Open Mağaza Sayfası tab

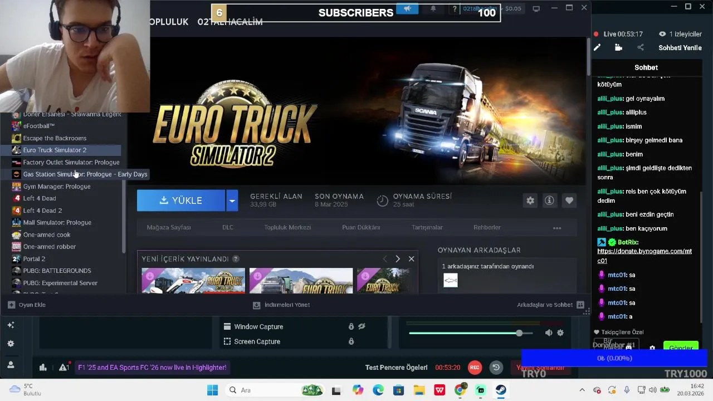coord(169,227)
